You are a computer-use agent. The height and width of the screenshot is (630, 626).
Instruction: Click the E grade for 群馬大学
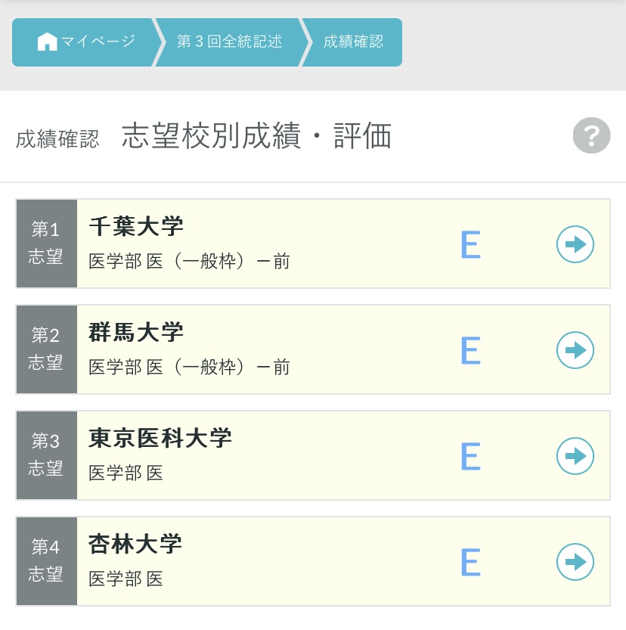click(x=470, y=350)
